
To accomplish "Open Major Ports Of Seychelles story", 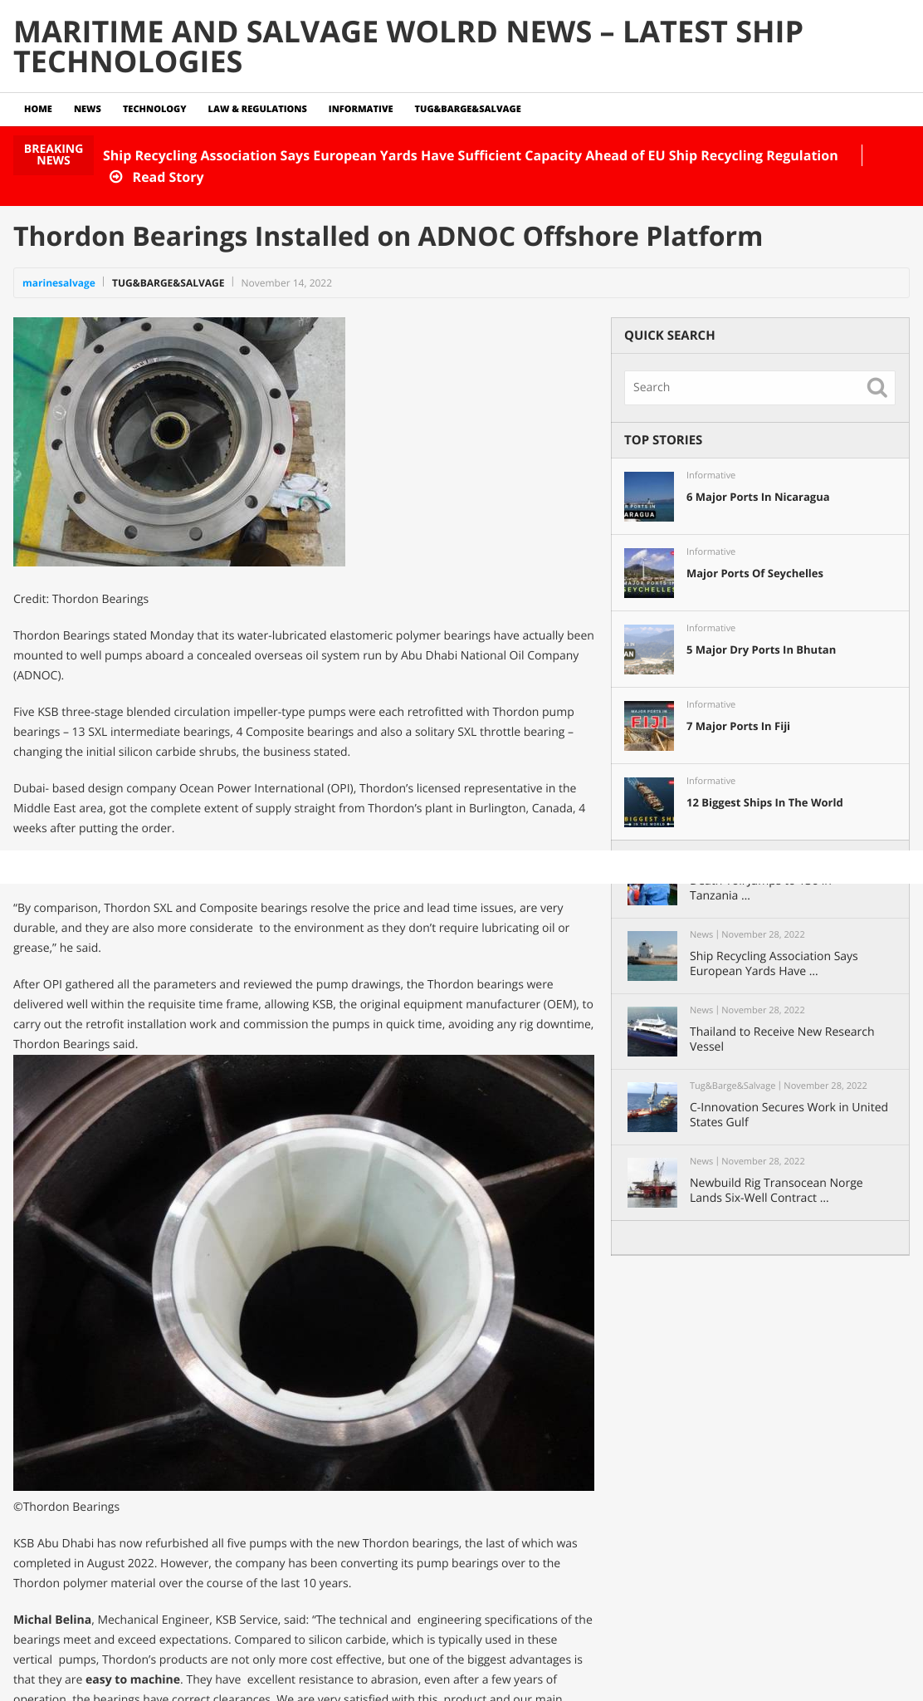I will pyautogui.click(x=755, y=574).
